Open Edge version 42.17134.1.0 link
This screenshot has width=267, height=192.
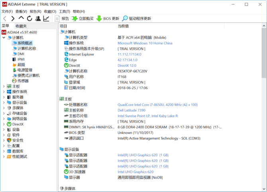128,60
